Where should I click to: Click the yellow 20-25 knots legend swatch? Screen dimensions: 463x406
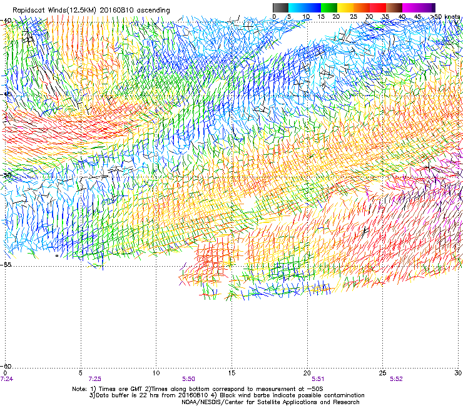point(345,7)
